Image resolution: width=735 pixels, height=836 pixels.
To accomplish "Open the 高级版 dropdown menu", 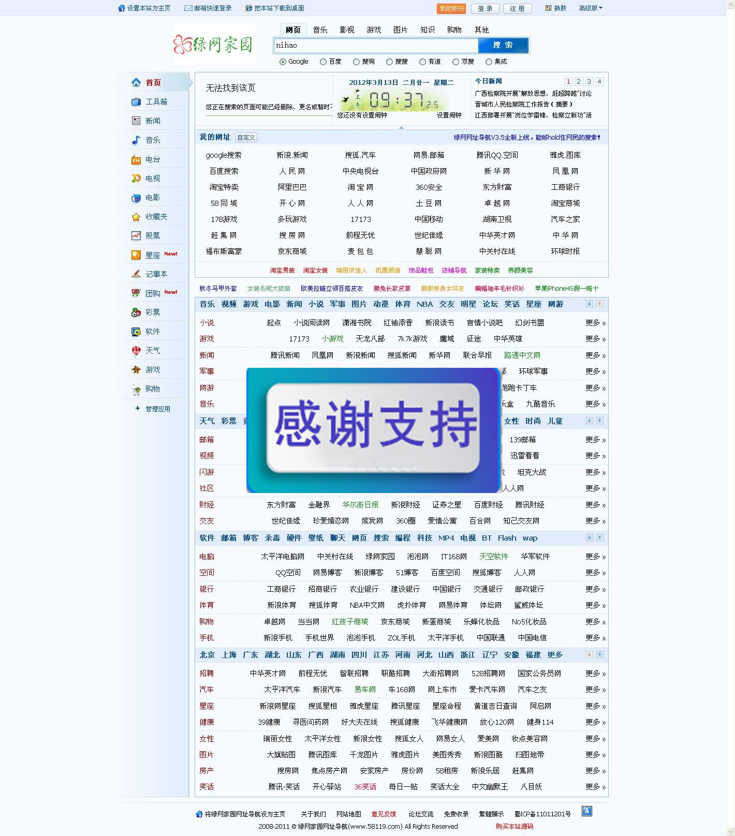I will [x=591, y=8].
